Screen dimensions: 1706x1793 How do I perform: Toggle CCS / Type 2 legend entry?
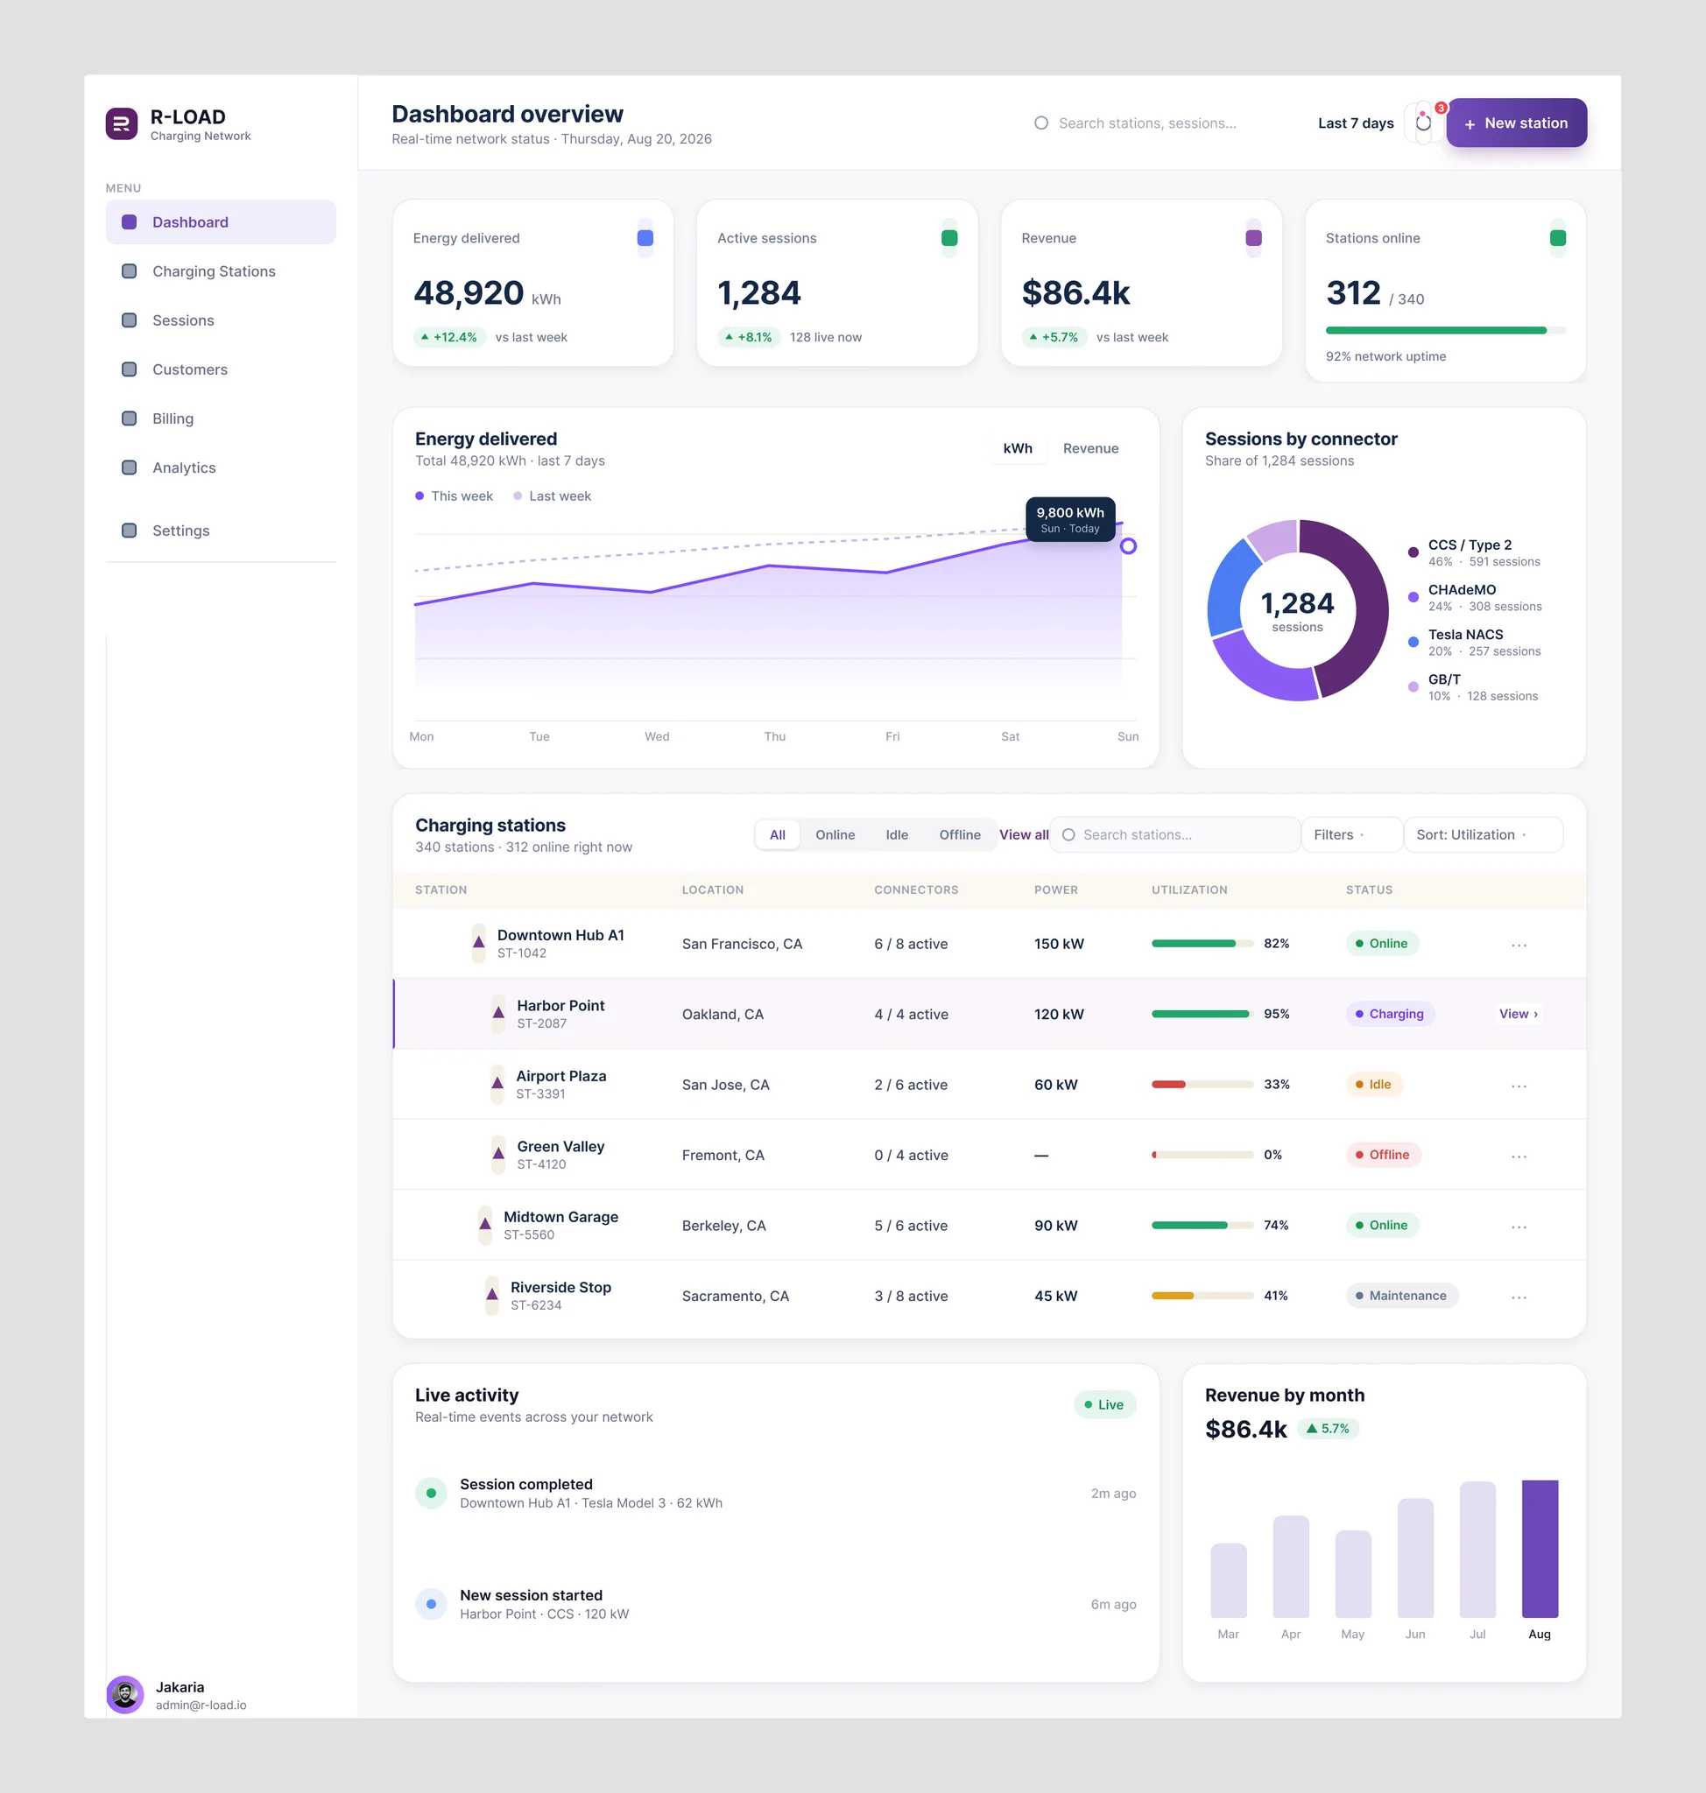pyautogui.click(x=1473, y=552)
